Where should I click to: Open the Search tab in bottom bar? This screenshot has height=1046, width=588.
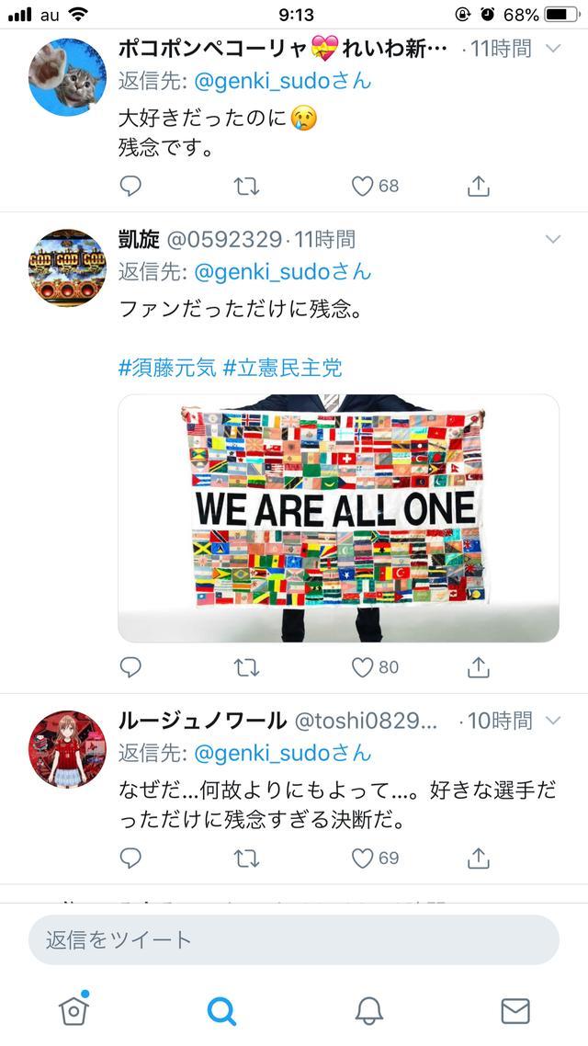pyautogui.click(x=221, y=1011)
